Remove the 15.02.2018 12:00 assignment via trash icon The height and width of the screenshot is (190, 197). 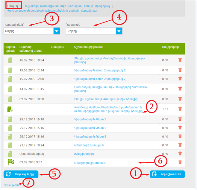coord(180,79)
